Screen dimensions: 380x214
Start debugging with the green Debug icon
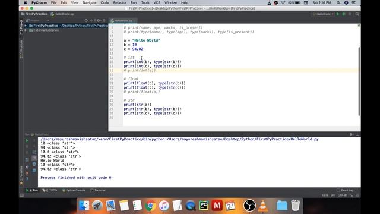point(344,14)
